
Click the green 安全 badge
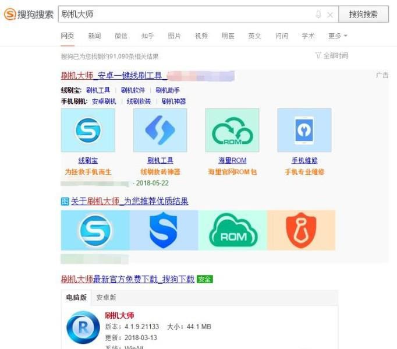pos(204,279)
